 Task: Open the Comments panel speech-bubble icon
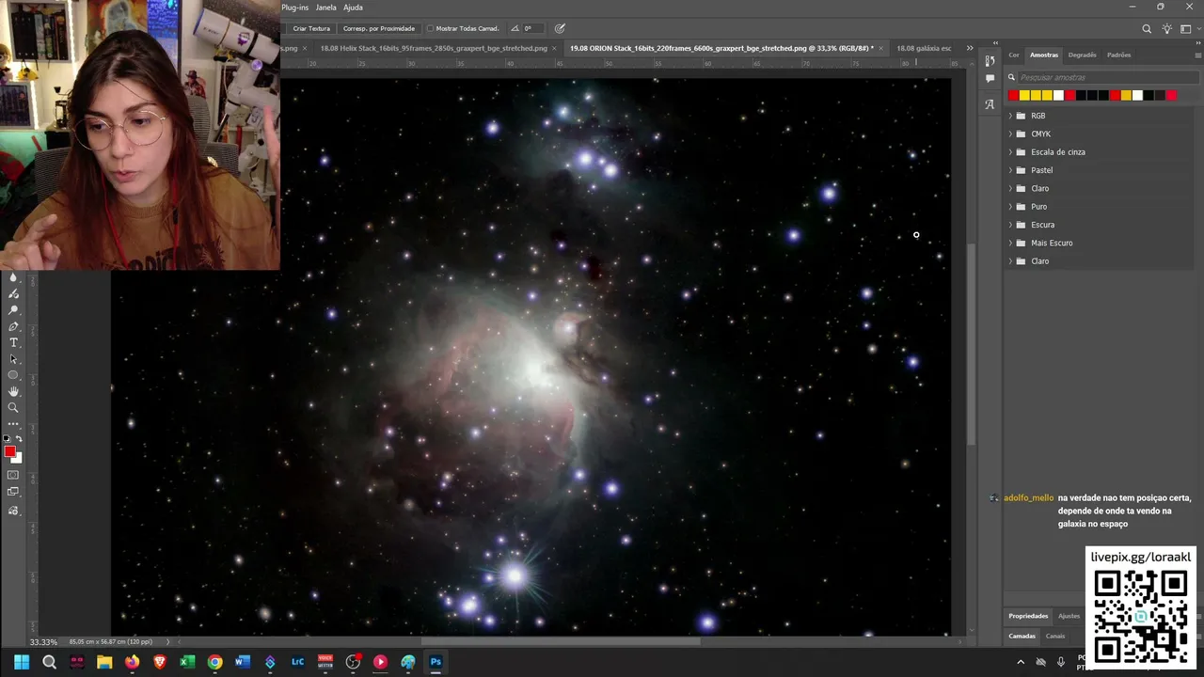[990, 79]
